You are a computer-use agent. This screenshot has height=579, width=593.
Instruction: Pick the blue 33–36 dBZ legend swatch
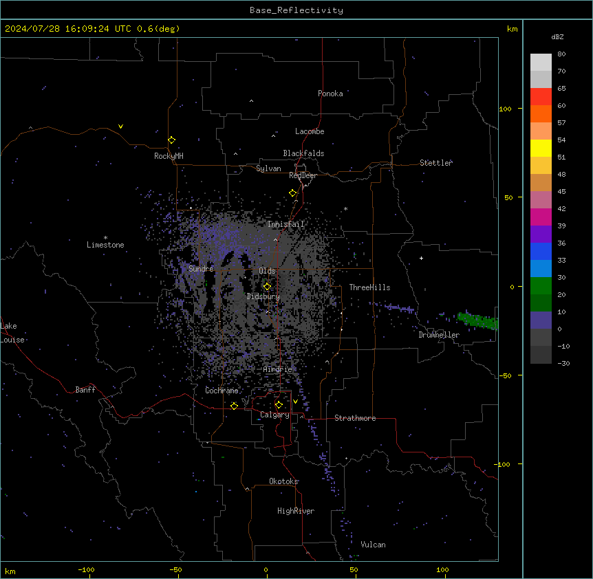point(541,251)
